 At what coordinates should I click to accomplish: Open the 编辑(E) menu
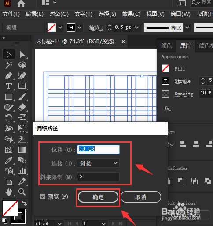(x=35, y=14)
